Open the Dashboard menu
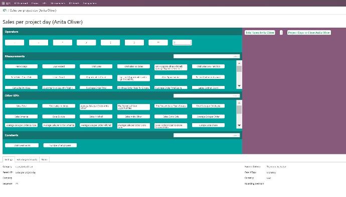This screenshot has width=346, height=197. point(21,4)
